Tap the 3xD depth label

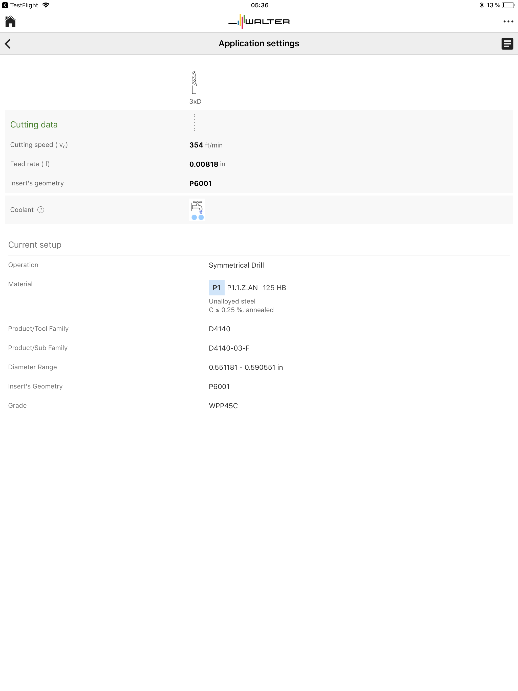[195, 101]
